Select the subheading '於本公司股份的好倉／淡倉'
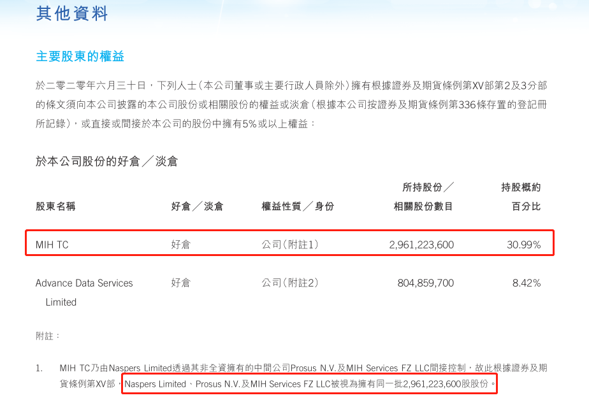589x407 pixels. [106, 161]
